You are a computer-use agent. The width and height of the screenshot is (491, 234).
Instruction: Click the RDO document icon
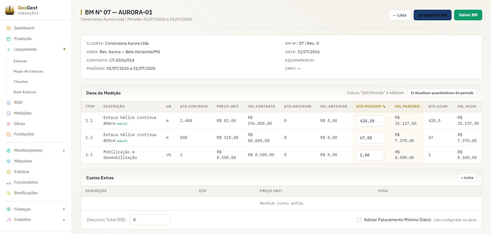[x=8, y=103]
